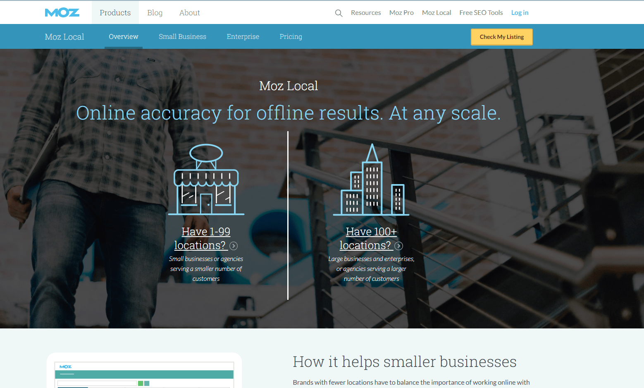The height and width of the screenshot is (388, 644).
Task: Click the 'Online accuracy for offline results' headline
Action: pos(289,113)
